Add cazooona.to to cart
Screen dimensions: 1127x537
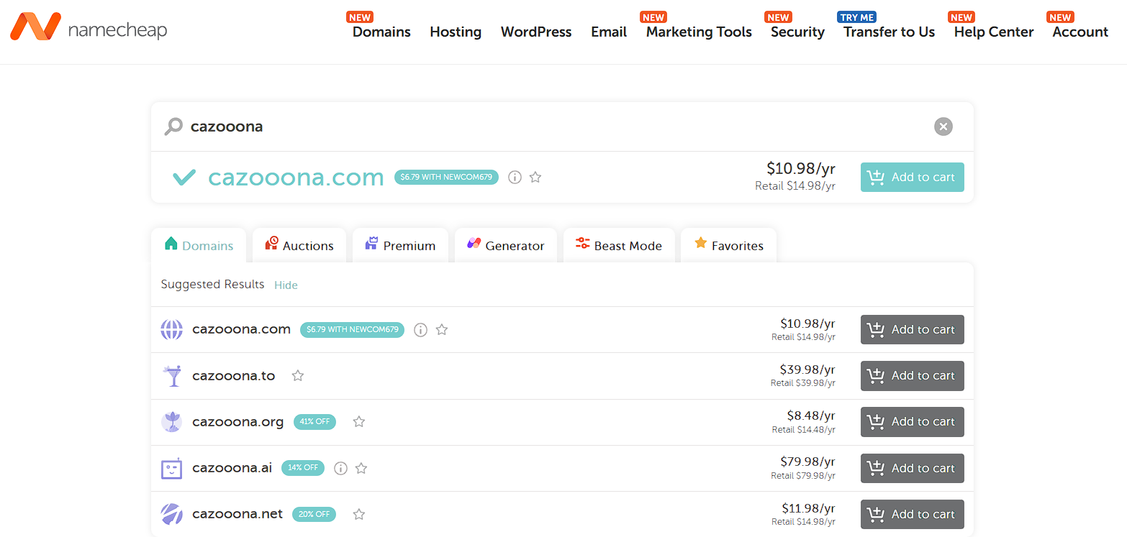pos(912,376)
